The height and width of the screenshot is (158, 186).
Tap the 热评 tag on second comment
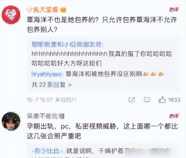point(174,116)
